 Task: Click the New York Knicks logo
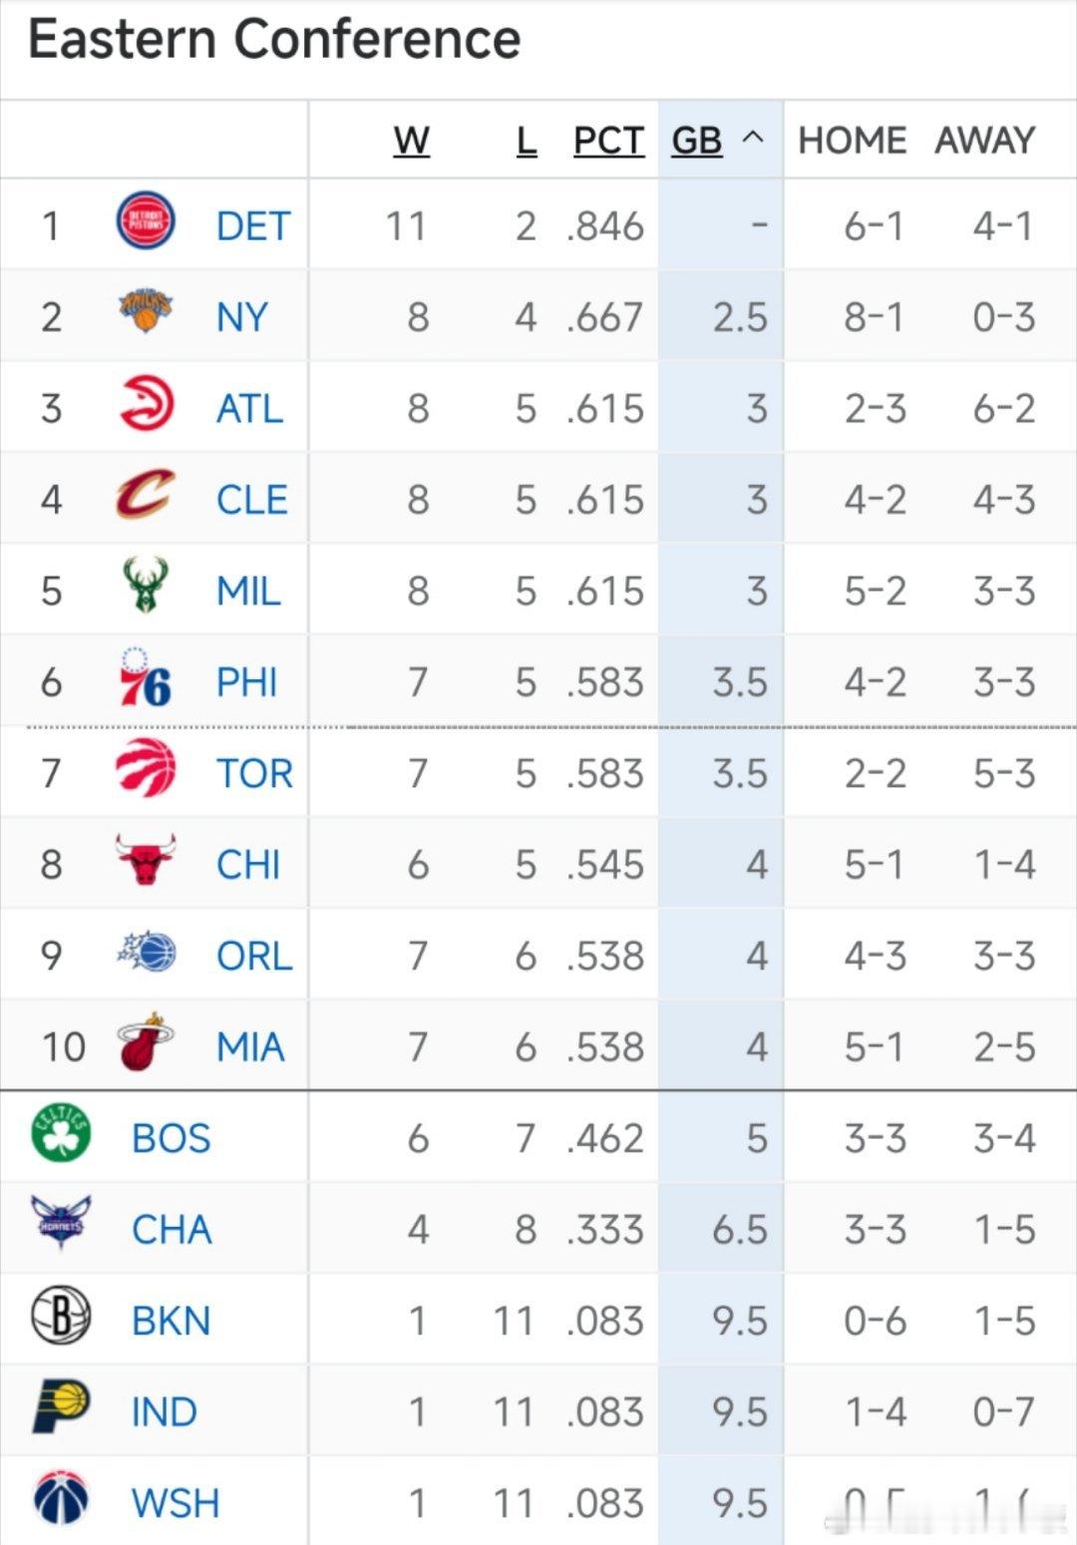[x=146, y=313]
